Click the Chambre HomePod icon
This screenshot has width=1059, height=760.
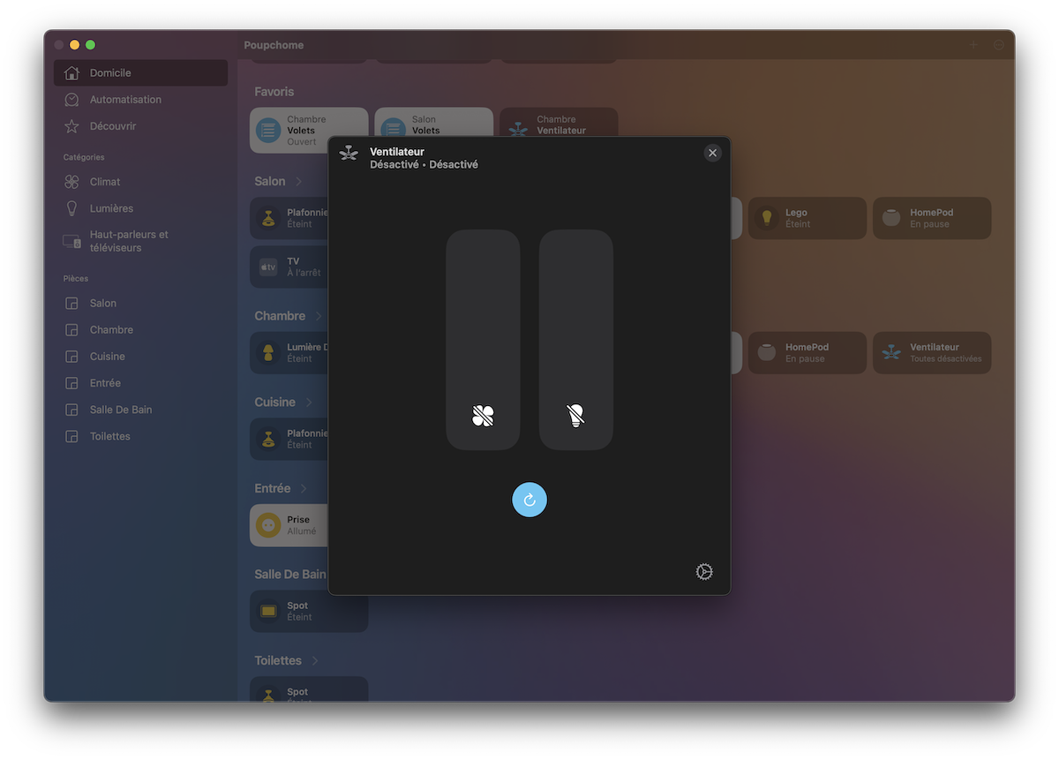(x=767, y=352)
